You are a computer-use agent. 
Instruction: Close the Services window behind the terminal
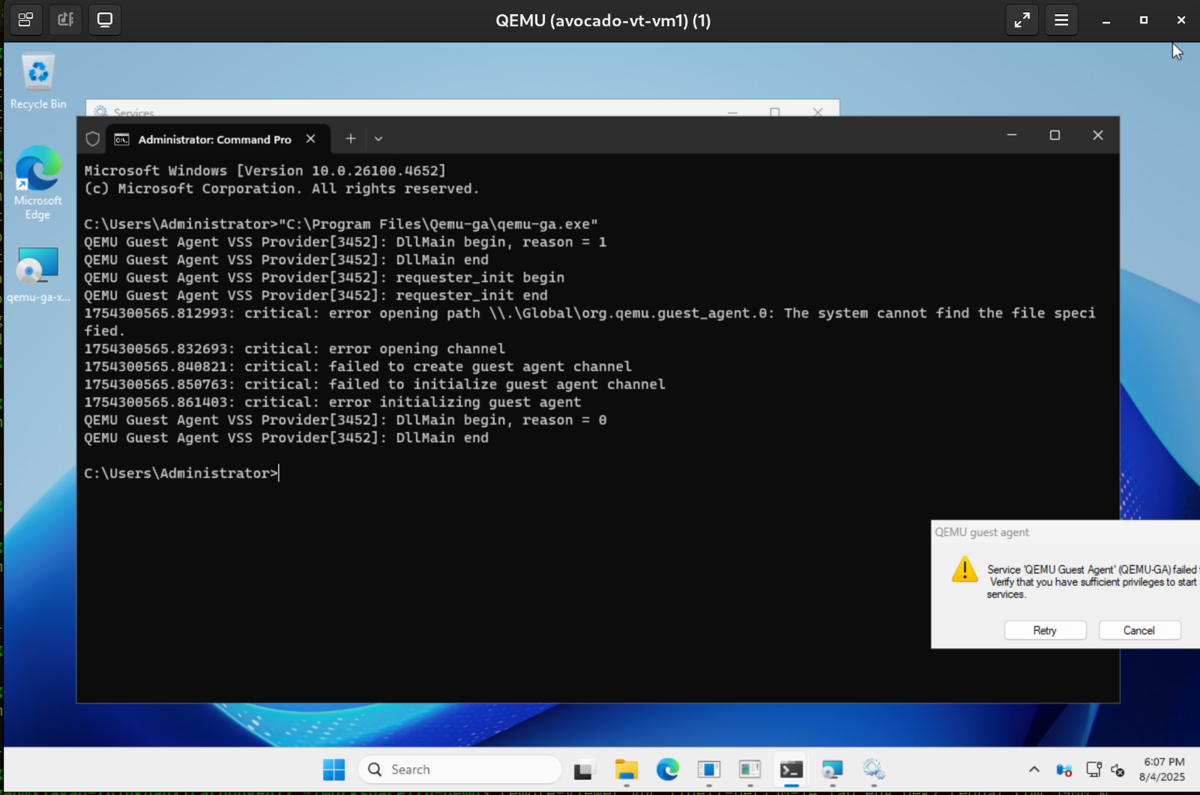point(818,112)
